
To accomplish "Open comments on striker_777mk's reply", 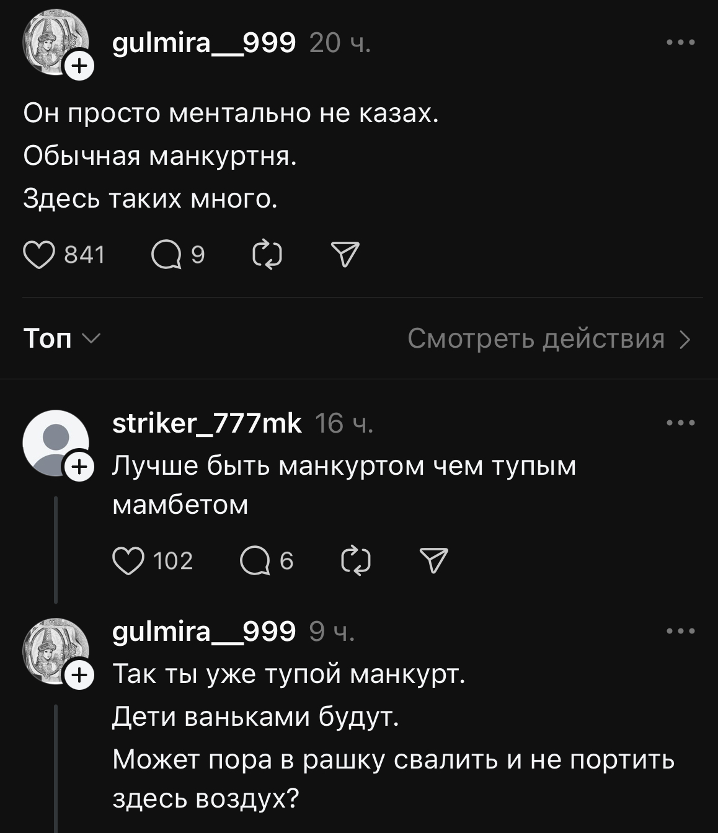I will click(x=255, y=561).
